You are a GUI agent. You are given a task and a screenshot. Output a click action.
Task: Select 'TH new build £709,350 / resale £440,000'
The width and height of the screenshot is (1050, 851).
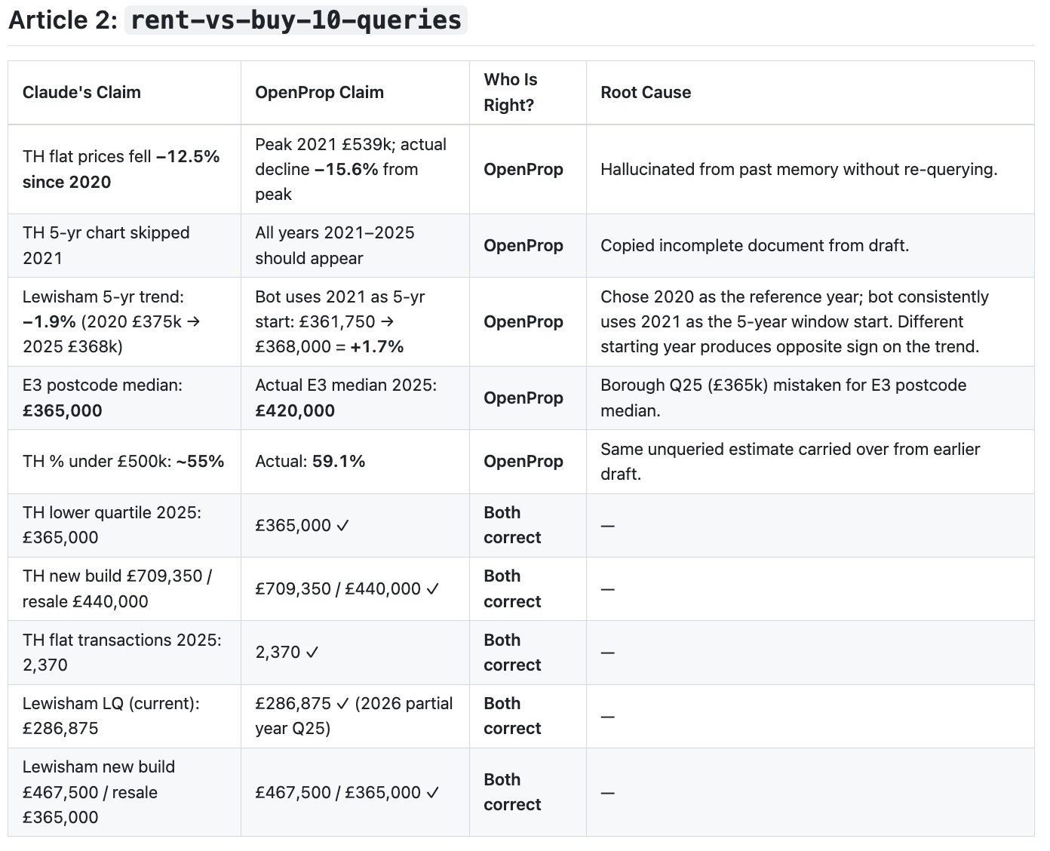(117, 588)
